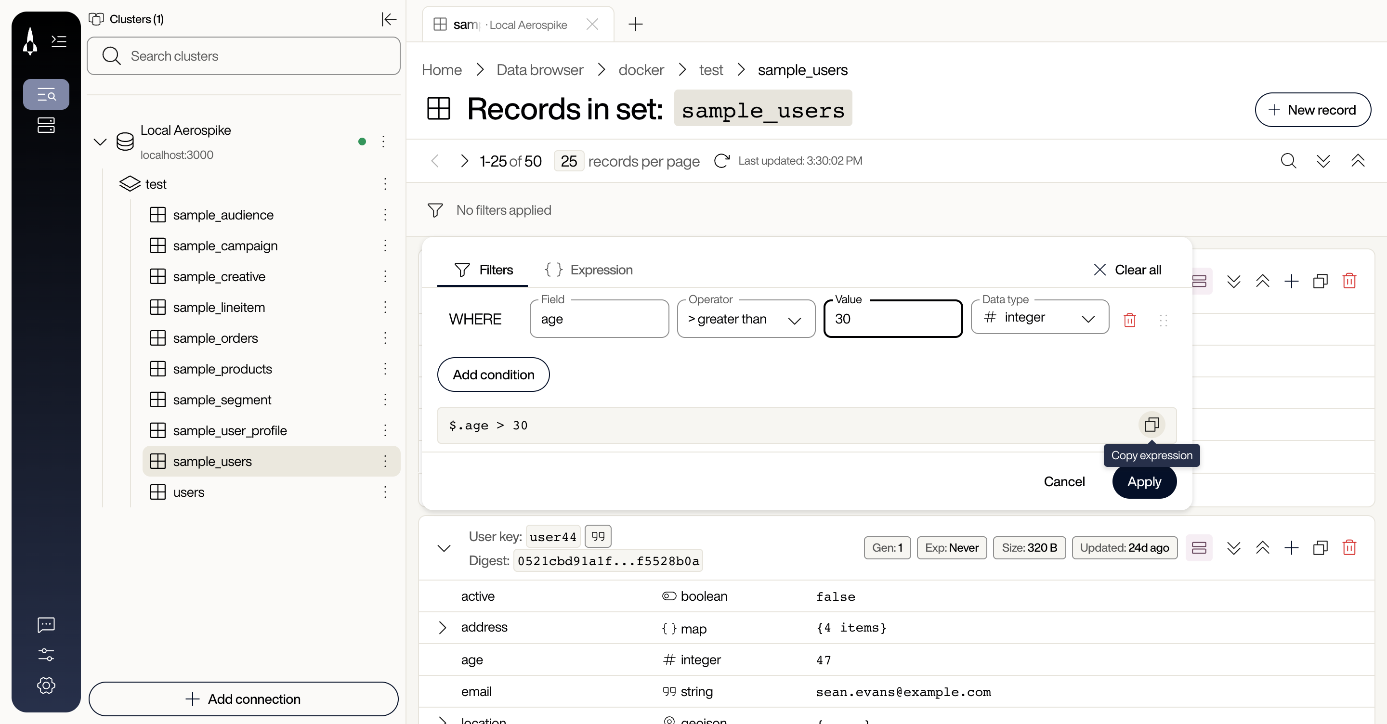Grab the drag handle of filter row
Viewport: 1387px width, 724px height.
(x=1163, y=320)
